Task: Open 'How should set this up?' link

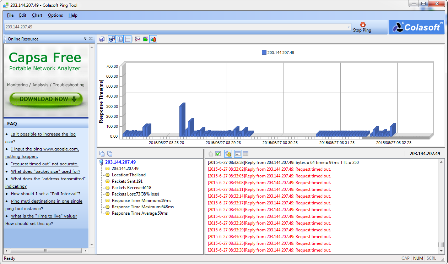Action: (x=29, y=224)
